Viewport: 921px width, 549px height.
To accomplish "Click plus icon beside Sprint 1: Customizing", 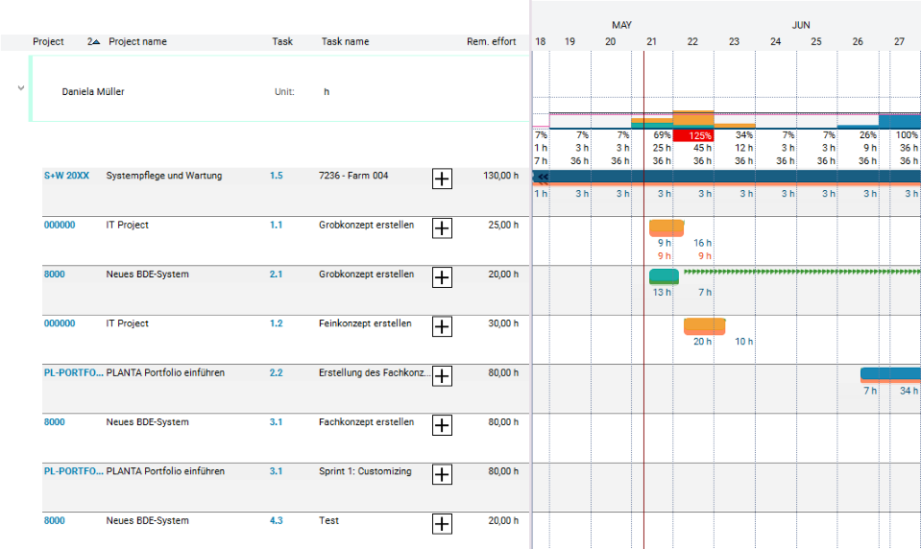I will [442, 474].
